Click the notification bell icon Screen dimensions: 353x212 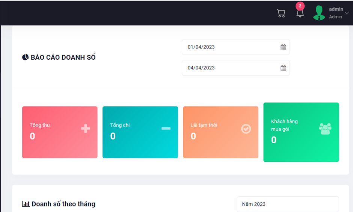[x=300, y=14]
